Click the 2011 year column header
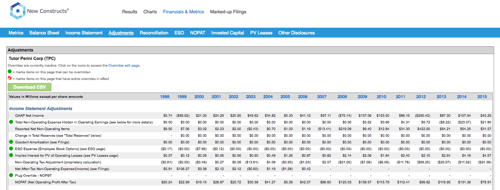The width and height of the screenshot is (500, 190). pyautogui.click(x=401, y=97)
